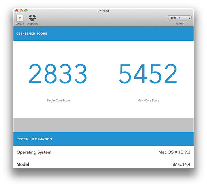207x187 pixels.
Task: Click the Upload arrow icon
Action: pyautogui.click(x=20, y=18)
